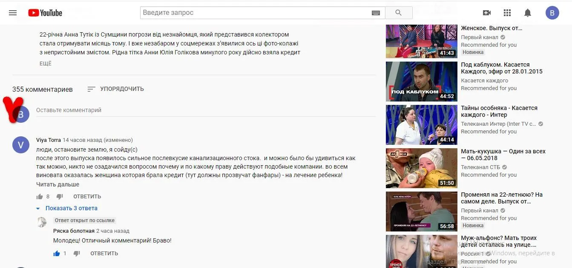
Task: Open the notifications bell
Action: (x=527, y=13)
